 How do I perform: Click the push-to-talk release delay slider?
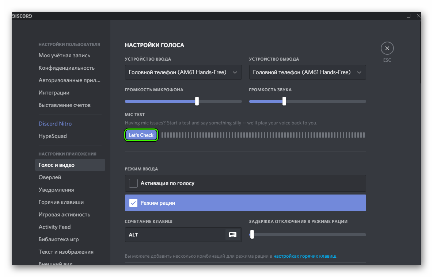pyautogui.click(x=307, y=235)
